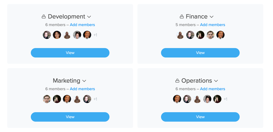Viewport: 273px width, 132px height.
Task: Open the Marketing team dropdown chevron
Action: click(x=84, y=81)
